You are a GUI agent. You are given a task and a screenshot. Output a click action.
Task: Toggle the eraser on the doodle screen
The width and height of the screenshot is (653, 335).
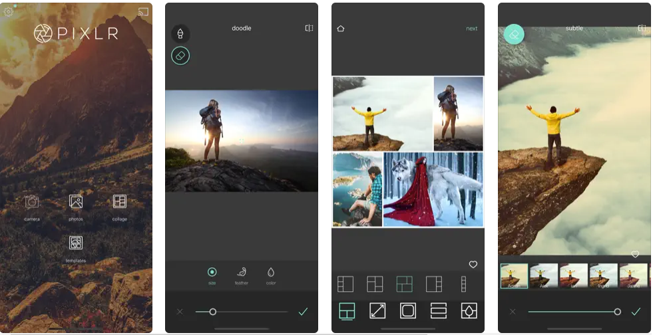180,56
